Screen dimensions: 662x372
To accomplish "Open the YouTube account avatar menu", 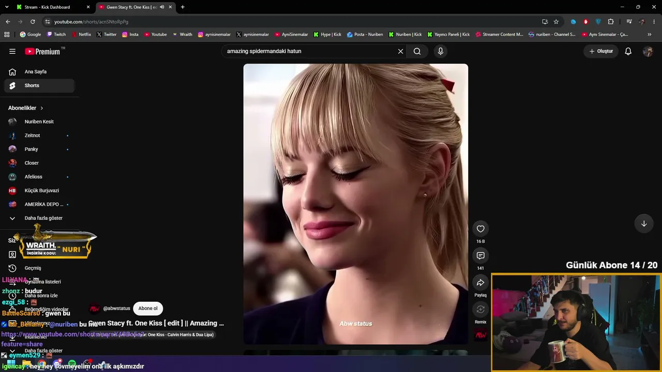I will pos(648,51).
